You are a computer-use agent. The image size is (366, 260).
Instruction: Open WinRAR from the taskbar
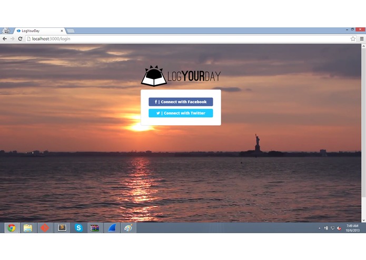click(x=95, y=228)
